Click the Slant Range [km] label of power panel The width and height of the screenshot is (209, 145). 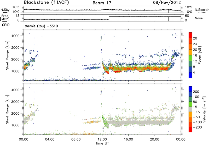point(7,55)
